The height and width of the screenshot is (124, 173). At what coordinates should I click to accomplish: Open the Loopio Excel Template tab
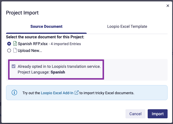[127, 26]
